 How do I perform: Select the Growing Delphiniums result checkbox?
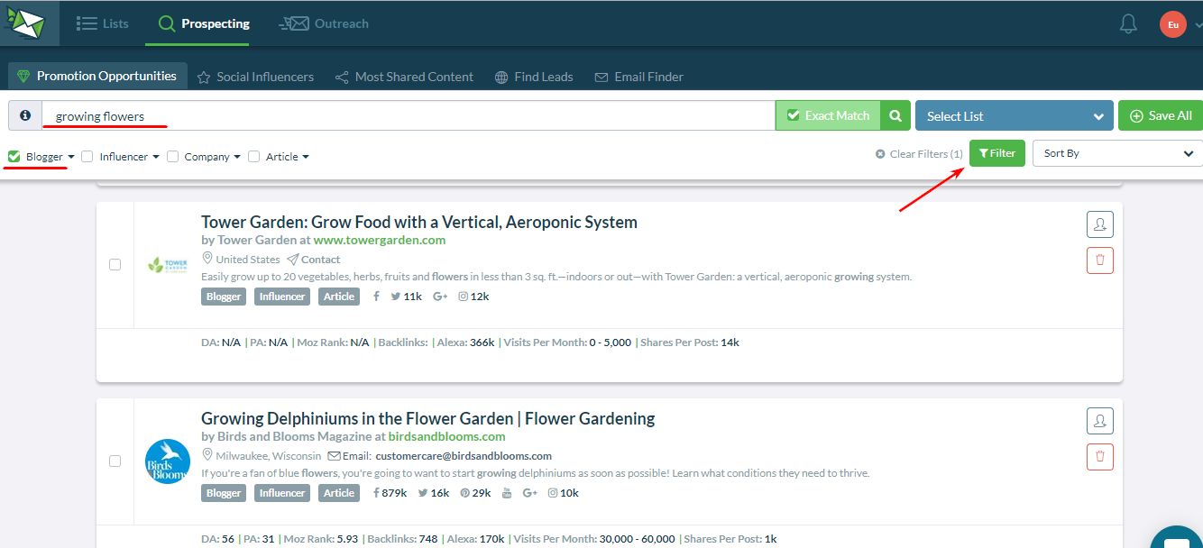click(115, 461)
